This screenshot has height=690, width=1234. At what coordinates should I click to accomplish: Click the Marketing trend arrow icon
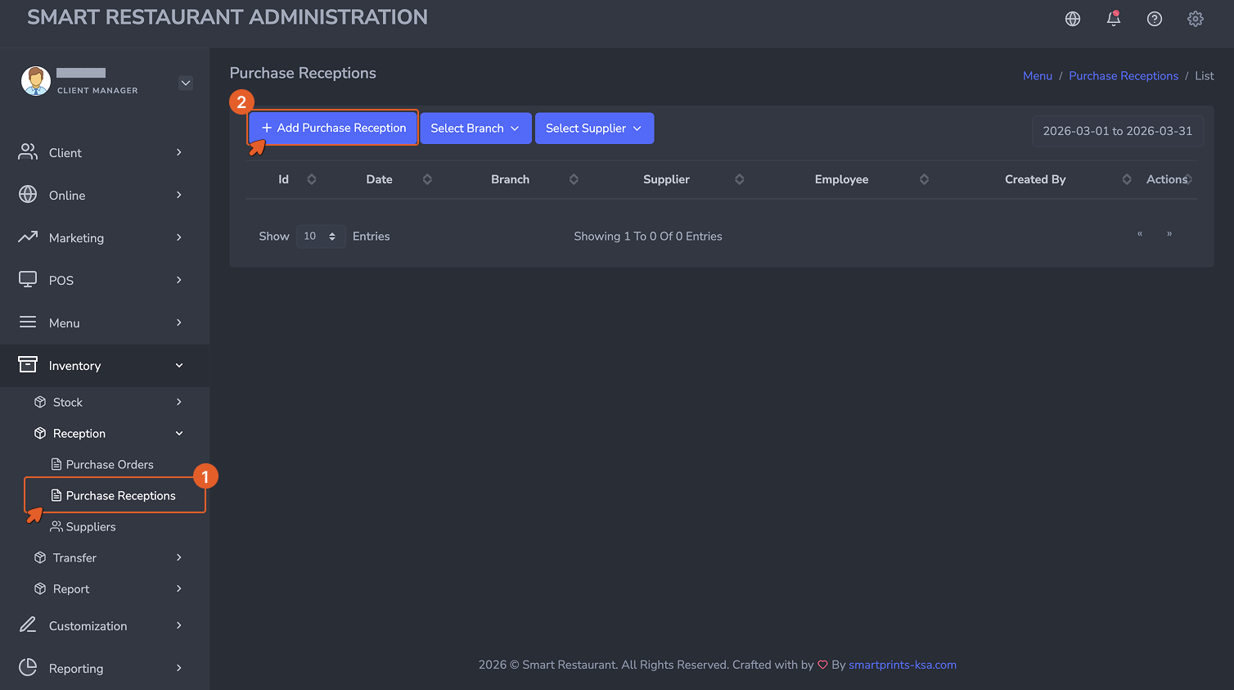point(28,237)
